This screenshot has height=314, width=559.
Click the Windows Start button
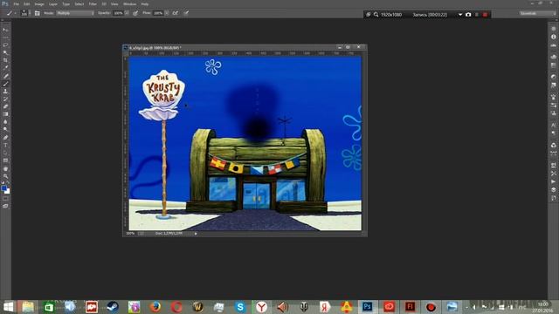tap(8, 306)
